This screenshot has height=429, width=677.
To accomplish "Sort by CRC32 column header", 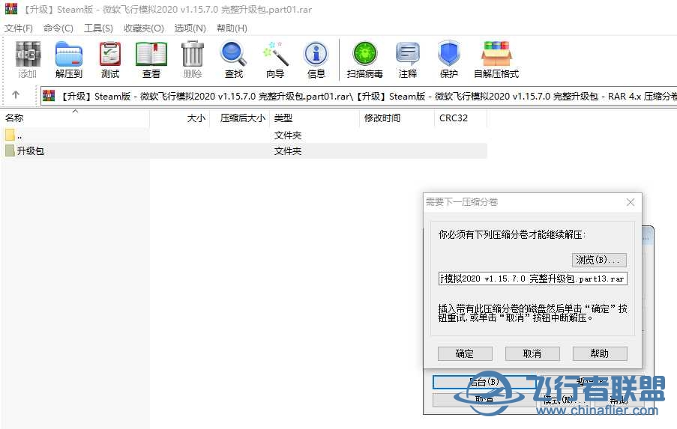I will (x=460, y=118).
